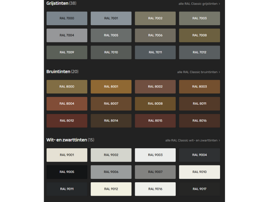Pick the RAL 8002 color swatch
Image resolution: width=269 pixels, height=202 pixels.
click(x=155, y=87)
